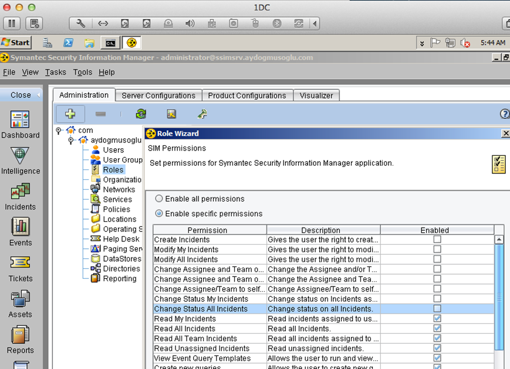Select the Help Desk tree item

click(121, 239)
